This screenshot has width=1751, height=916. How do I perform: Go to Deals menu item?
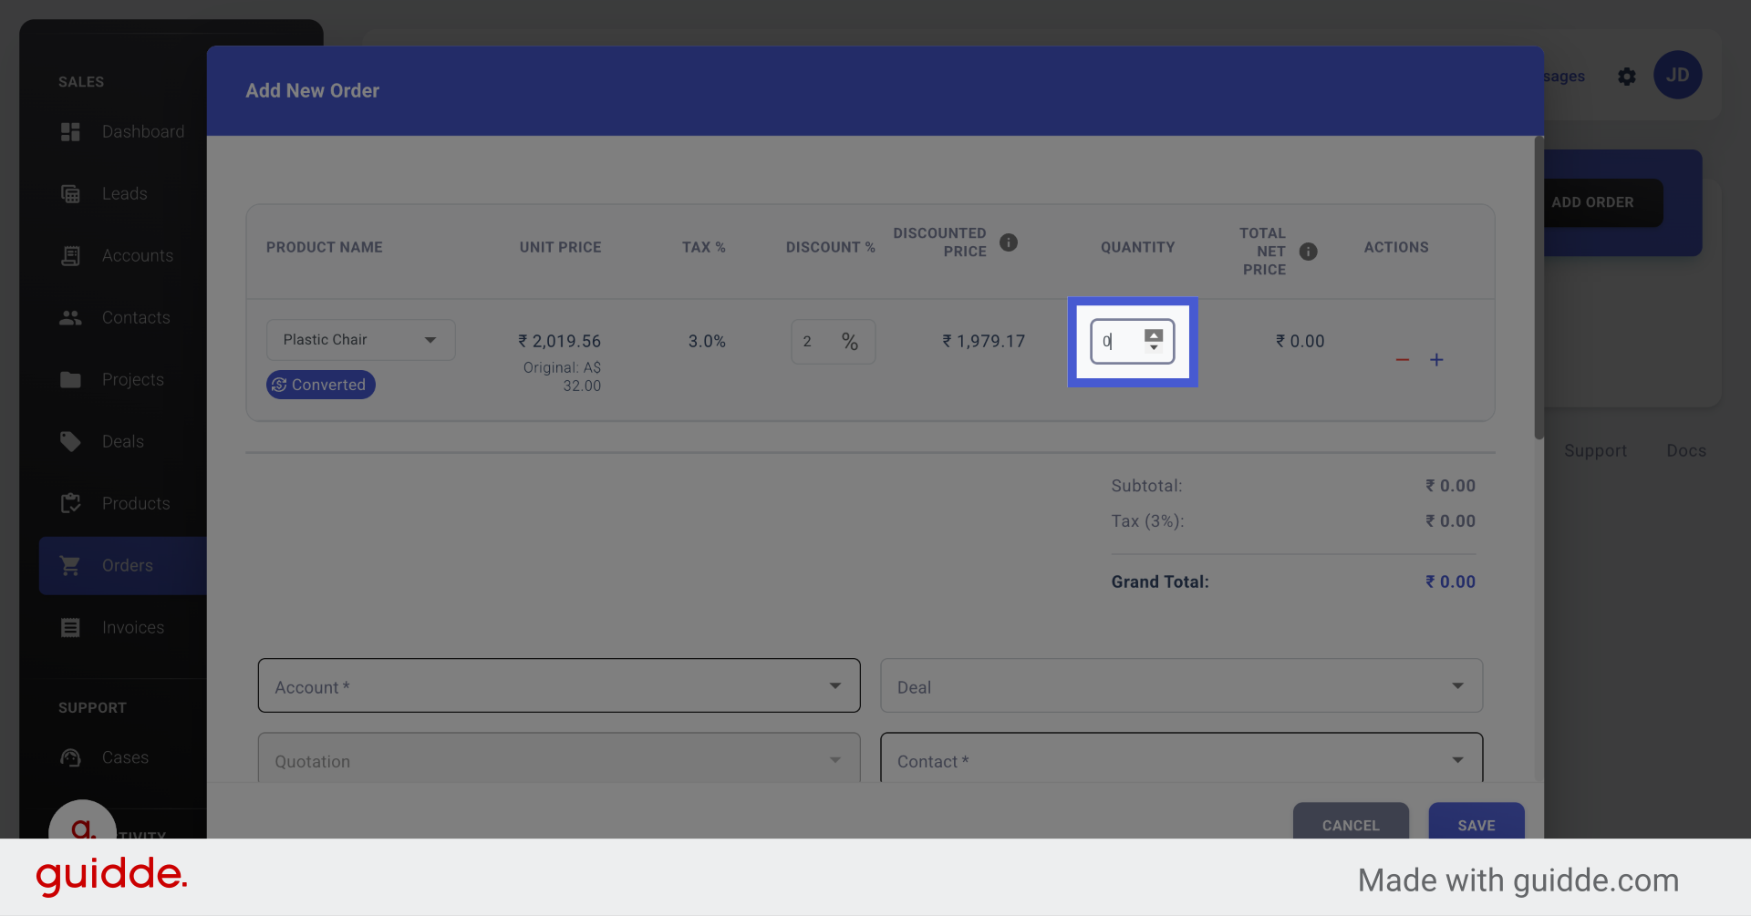click(x=123, y=442)
